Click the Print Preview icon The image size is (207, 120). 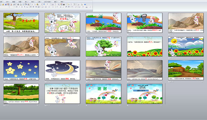pos(21,4)
